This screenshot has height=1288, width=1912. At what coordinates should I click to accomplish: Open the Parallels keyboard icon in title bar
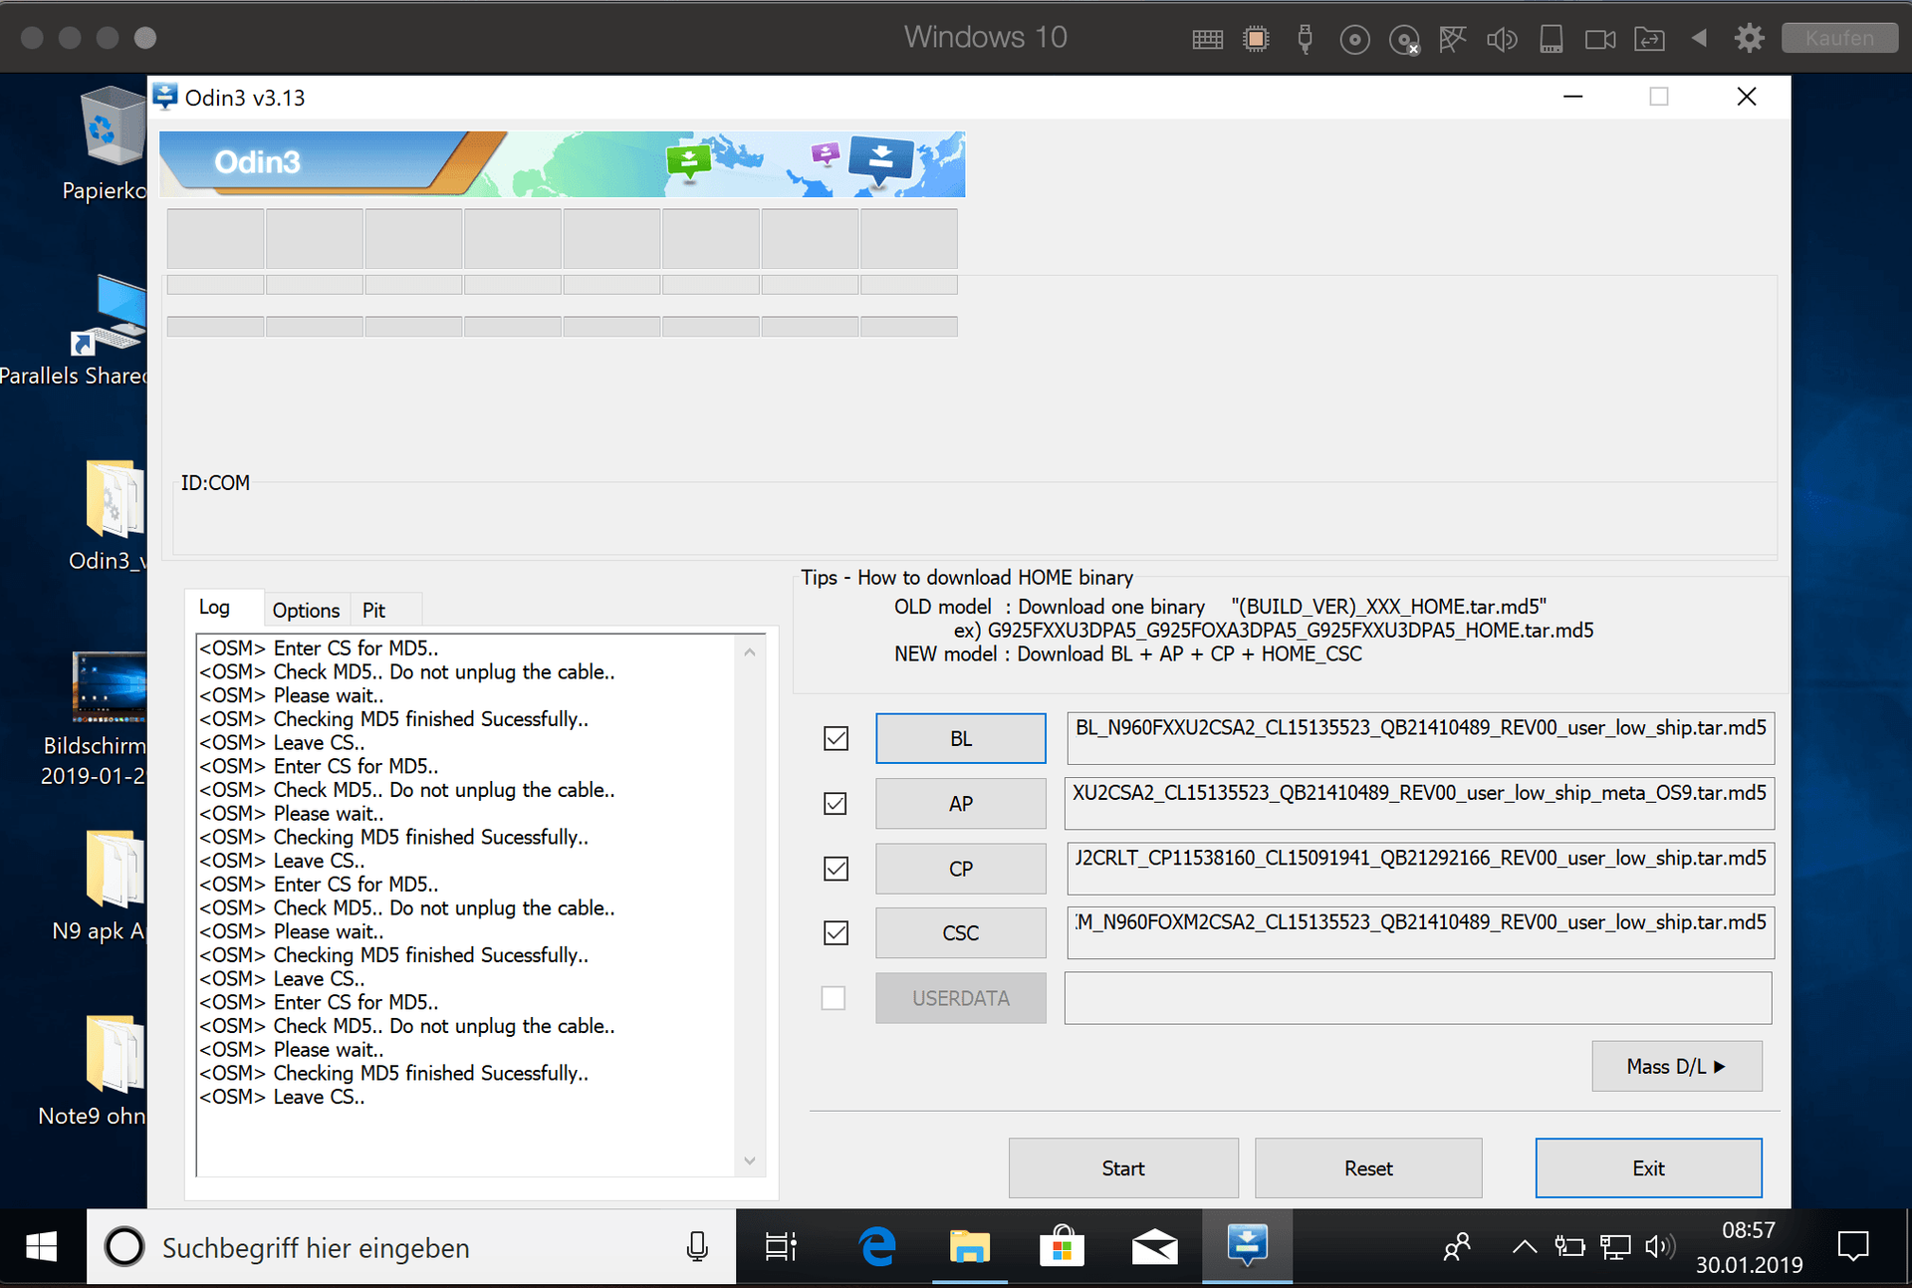tap(1207, 39)
